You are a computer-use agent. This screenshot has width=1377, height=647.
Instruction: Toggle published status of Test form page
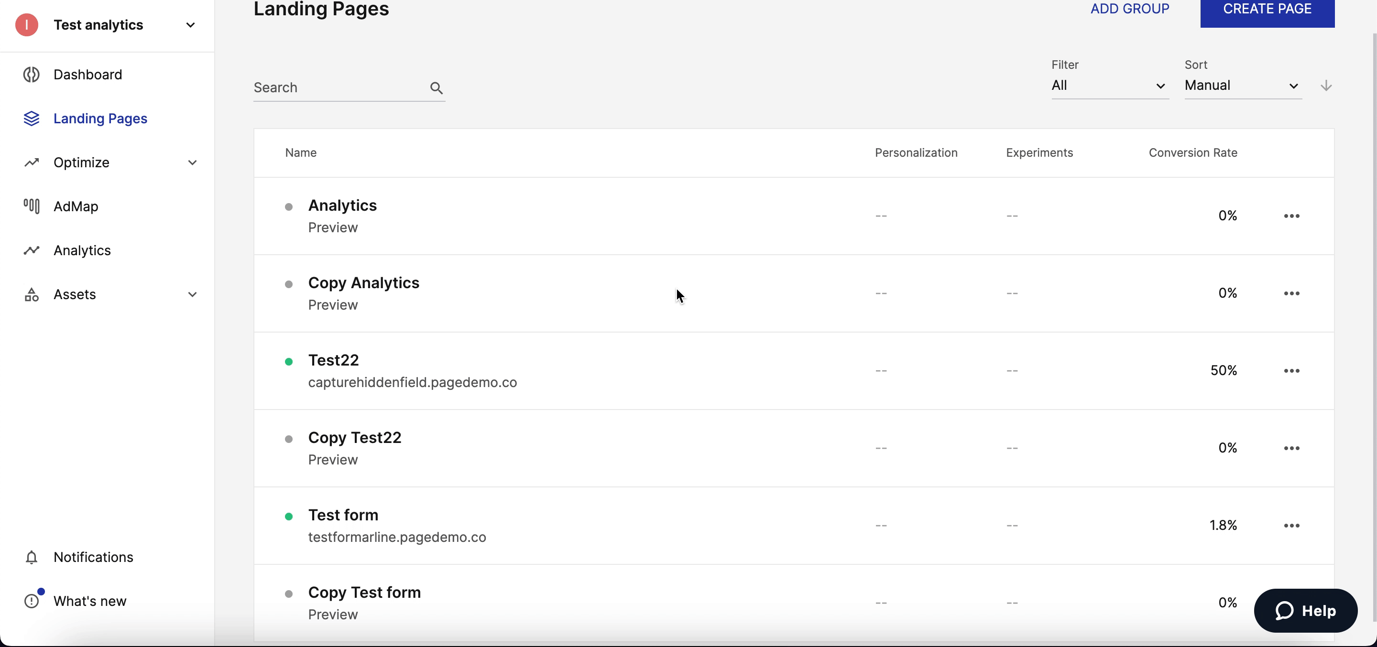289,516
